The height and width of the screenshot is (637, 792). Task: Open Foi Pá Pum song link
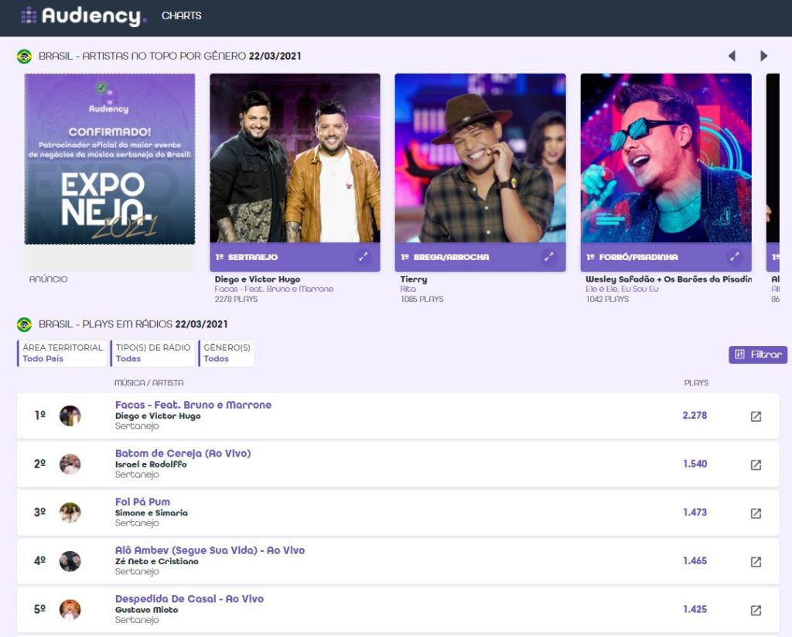click(x=142, y=502)
